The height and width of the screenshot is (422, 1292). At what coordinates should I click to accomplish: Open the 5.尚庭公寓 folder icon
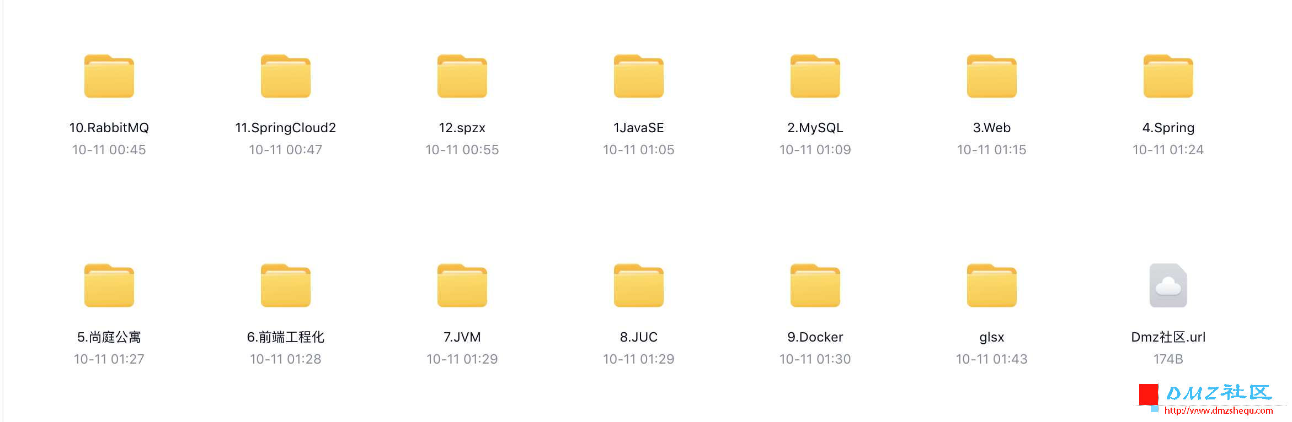(109, 285)
